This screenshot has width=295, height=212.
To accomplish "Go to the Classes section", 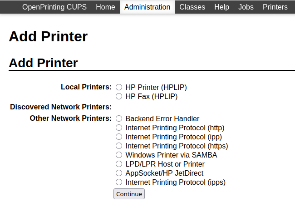I will (192, 7).
